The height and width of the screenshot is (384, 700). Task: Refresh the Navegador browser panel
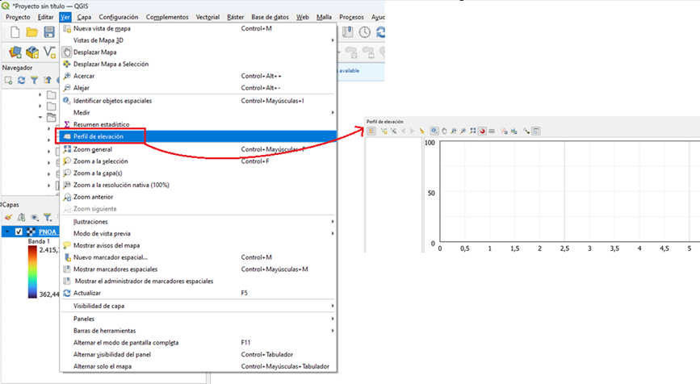[x=21, y=81]
